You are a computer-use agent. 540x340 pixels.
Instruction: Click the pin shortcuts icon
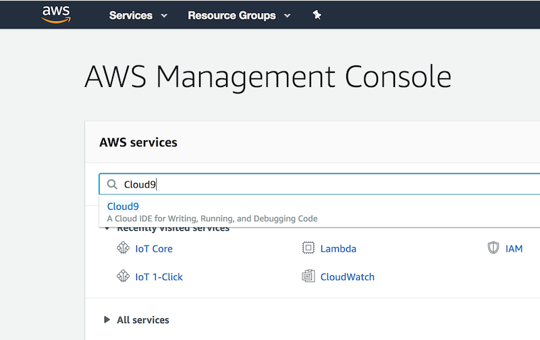pyautogui.click(x=317, y=15)
